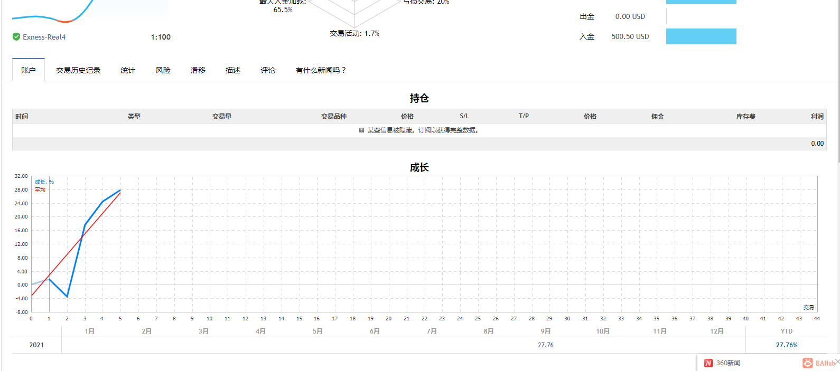Click the YTD 27.76% value

(787, 345)
